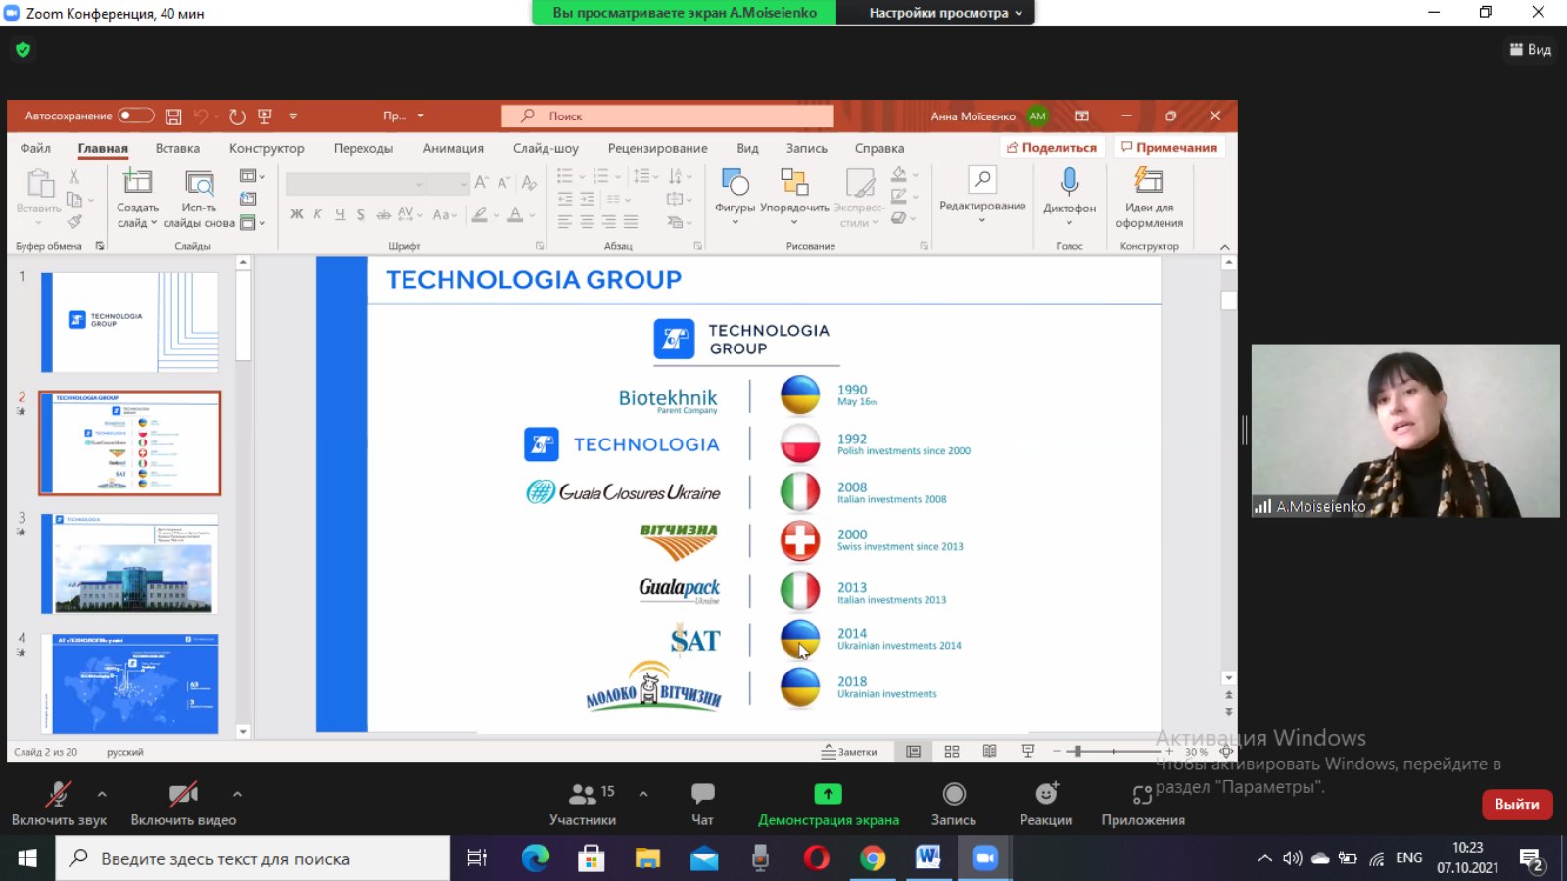
Task: Toggle Strikethrough formatting
Action: [x=383, y=214]
